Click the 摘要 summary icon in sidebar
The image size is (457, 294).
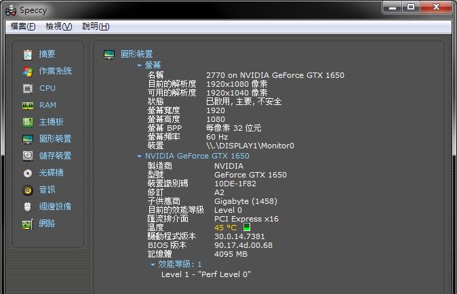pos(28,54)
